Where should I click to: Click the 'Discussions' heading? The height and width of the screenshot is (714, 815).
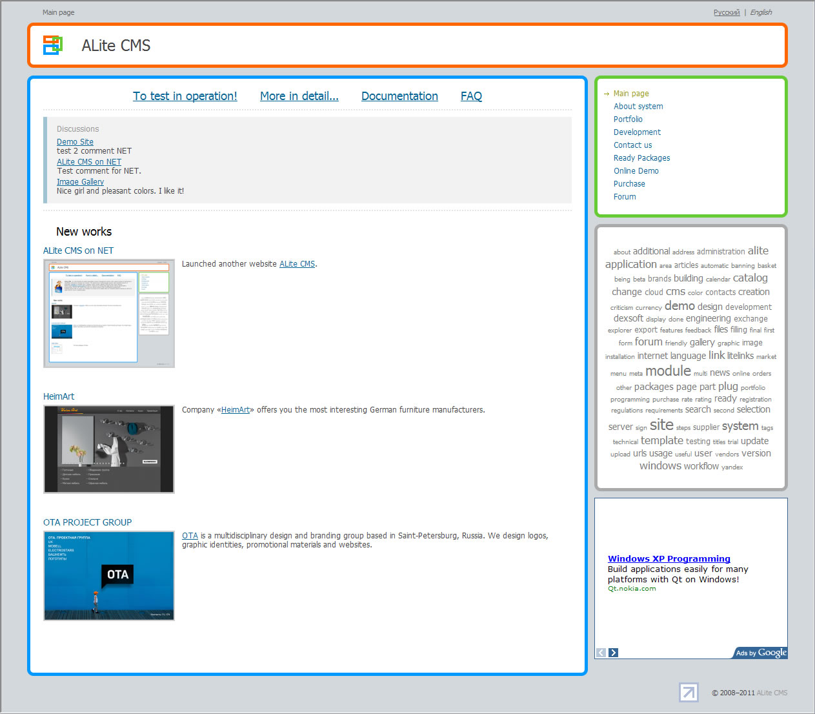point(77,129)
